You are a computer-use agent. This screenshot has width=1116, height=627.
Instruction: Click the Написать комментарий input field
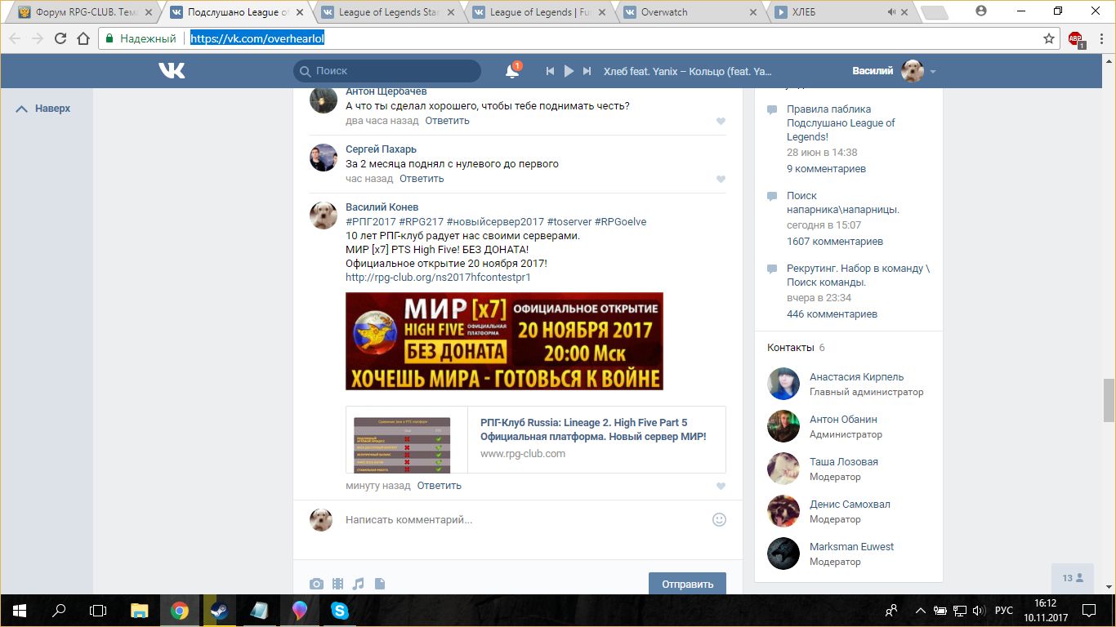click(523, 520)
